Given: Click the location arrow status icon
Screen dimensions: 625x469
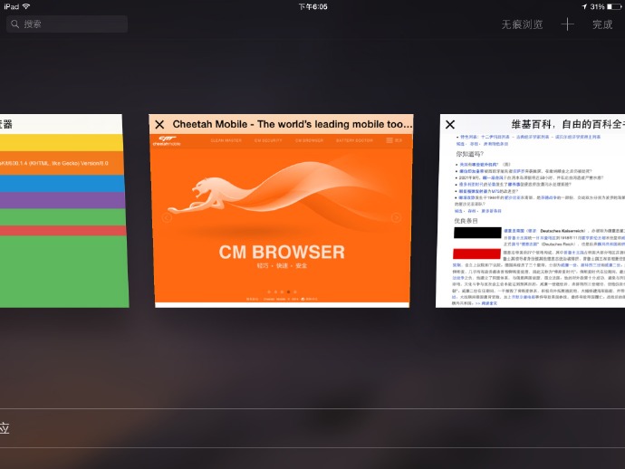Looking at the screenshot, I should [x=584, y=6].
